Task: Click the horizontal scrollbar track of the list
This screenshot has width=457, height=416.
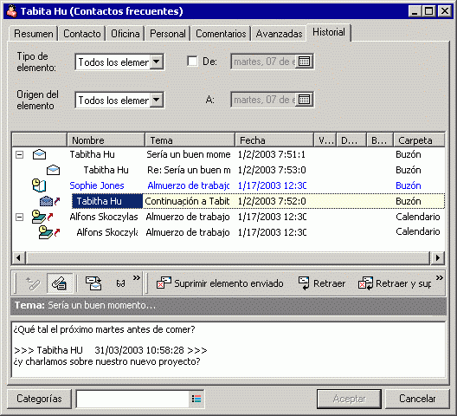Action: [228, 257]
